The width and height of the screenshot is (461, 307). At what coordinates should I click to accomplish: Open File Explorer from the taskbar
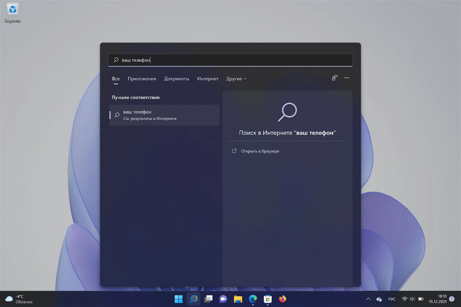click(238, 299)
